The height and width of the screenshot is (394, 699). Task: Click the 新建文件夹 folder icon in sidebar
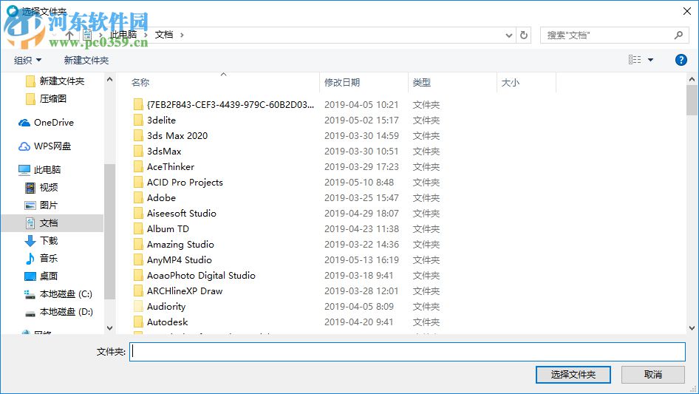(30, 81)
